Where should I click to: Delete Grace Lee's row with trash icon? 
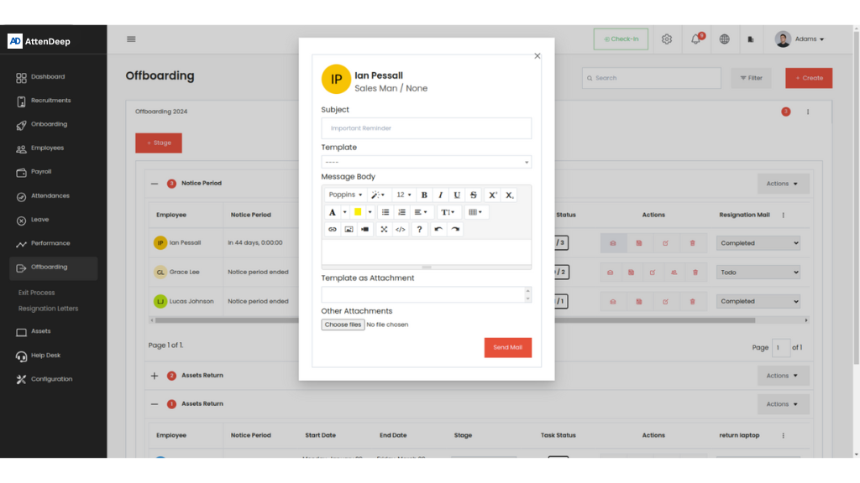click(695, 273)
